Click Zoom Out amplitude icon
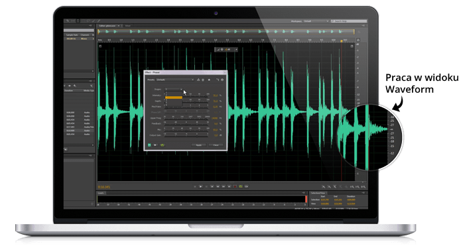Viewport: 461px width, 248px height. point(329,187)
